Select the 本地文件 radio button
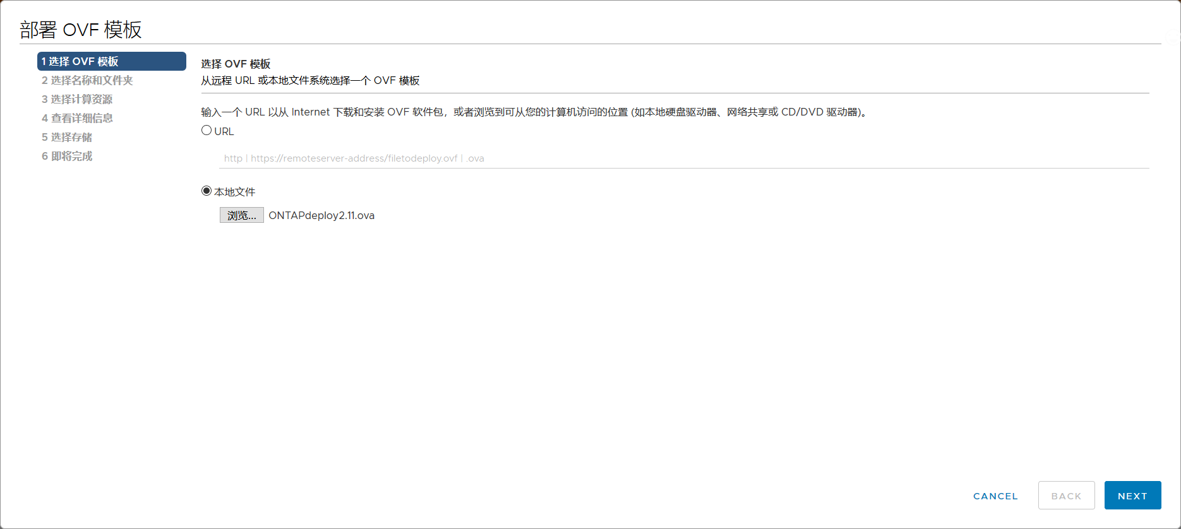Viewport: 1181px width, 529px height. pos(207,191)
